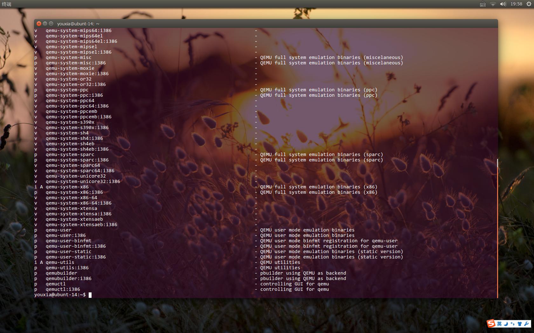The height and width of the screenshot is (333, 534).
Task: Click the keyboard indicator in the top panel
Action: (x=483, y=4)
